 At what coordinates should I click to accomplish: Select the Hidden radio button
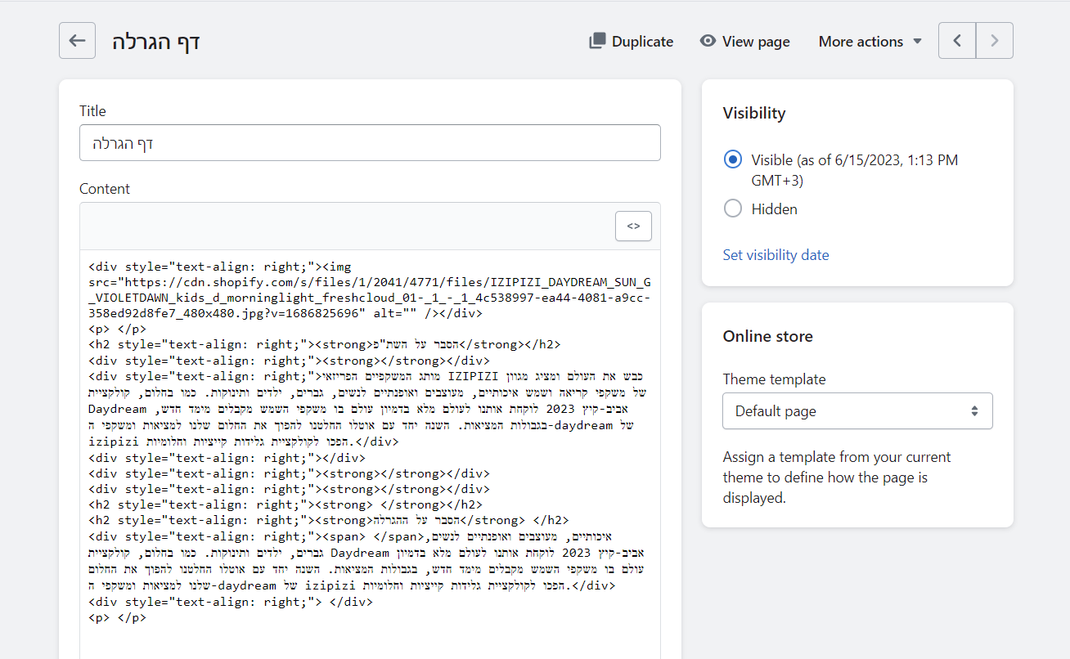(733, 209)
